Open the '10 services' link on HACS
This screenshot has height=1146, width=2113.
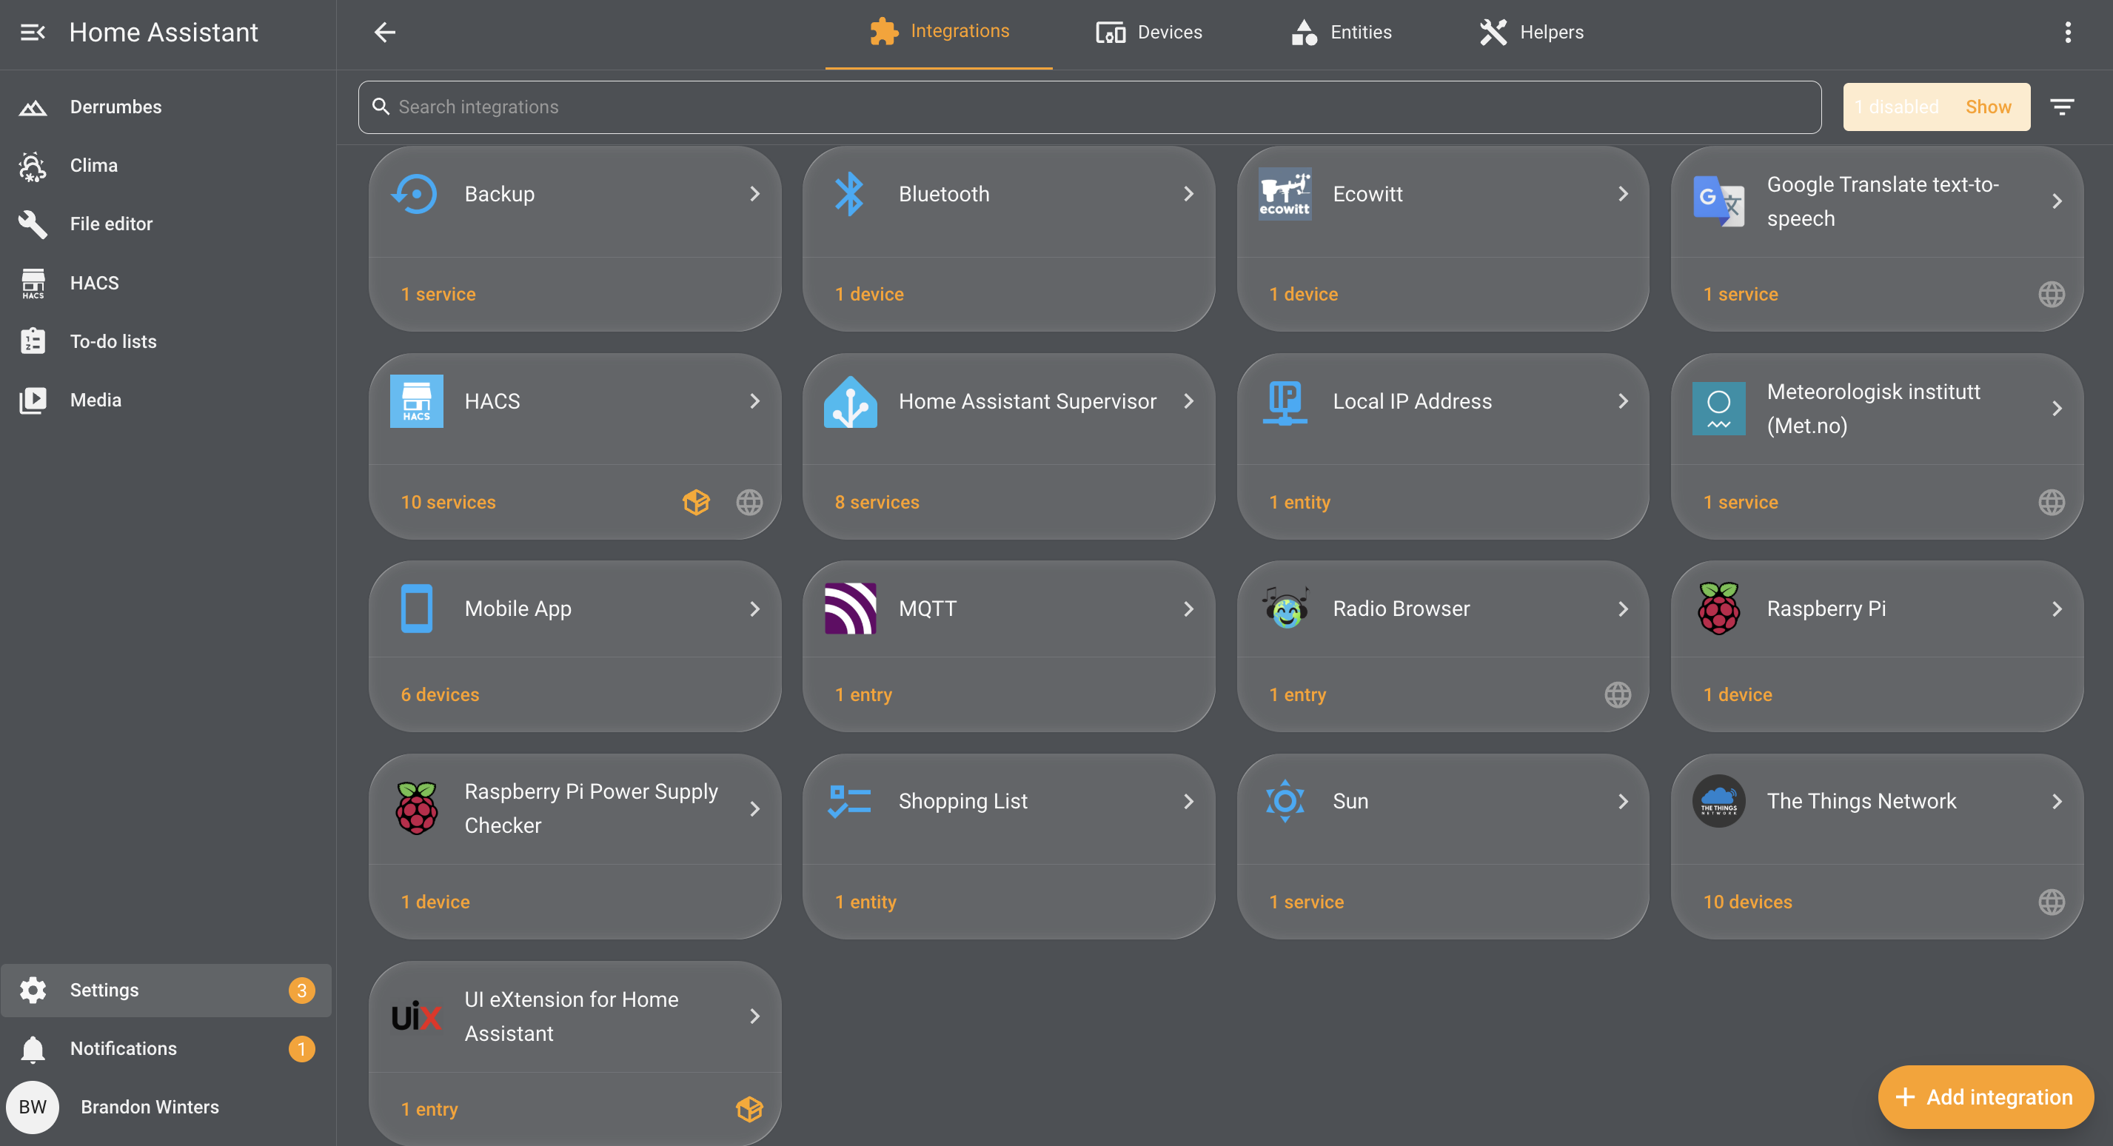(448, 502)
